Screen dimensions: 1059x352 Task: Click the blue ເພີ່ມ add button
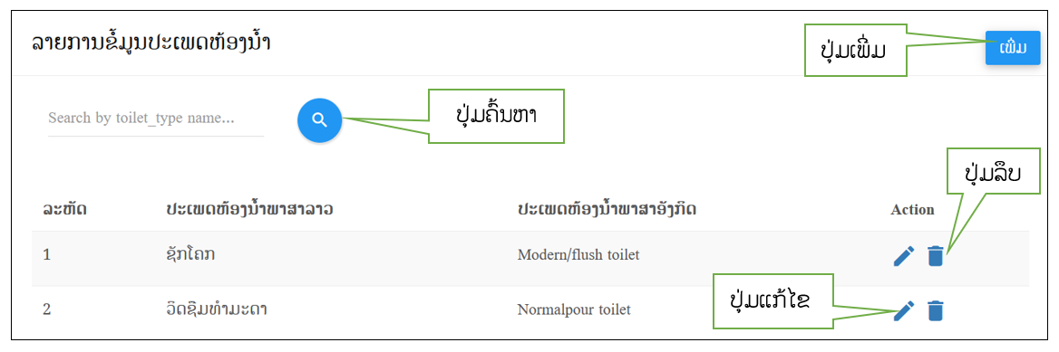click(1012, 48)
